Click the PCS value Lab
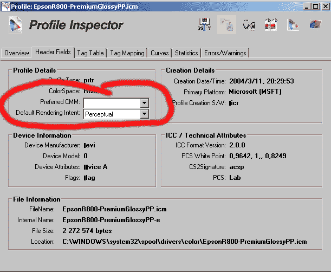This screenshot has height=272, width=331. pyautogui.click(x=235, y=178)
